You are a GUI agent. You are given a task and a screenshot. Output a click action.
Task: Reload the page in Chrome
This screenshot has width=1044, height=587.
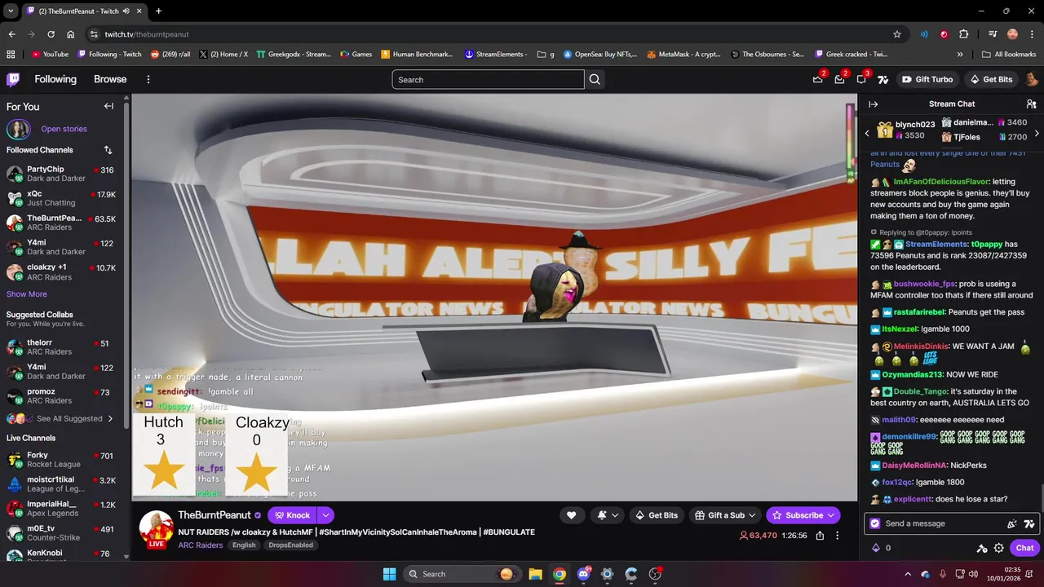pyautogui.click(x=51, y=34)
